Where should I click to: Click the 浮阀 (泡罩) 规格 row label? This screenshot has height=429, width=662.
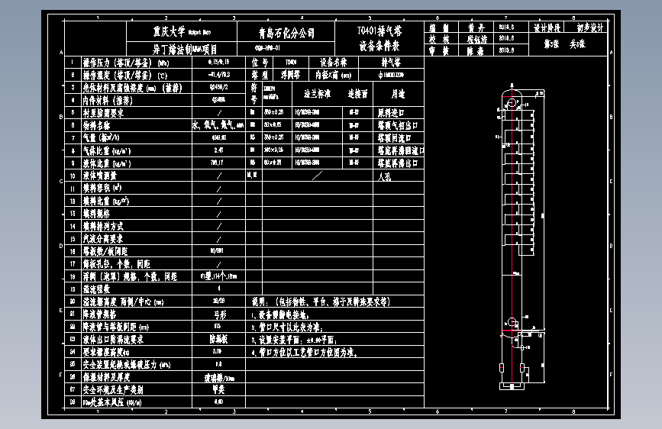130,276
